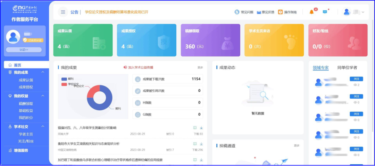Follow the first expert with 关注 button
The height and width of the screenshot is (166, 375).
click(x=356, y=79)
